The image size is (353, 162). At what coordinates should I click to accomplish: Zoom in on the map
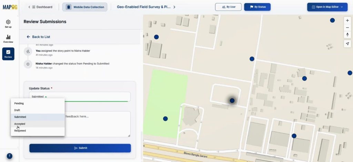[347, 20]
